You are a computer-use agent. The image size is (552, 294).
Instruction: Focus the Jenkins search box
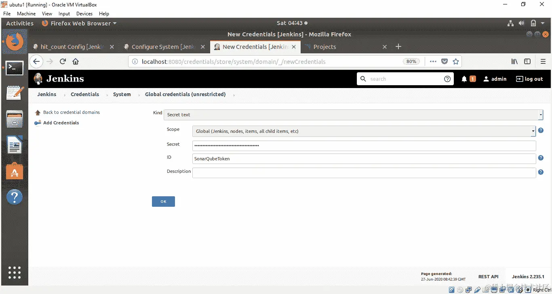[405, 79]
